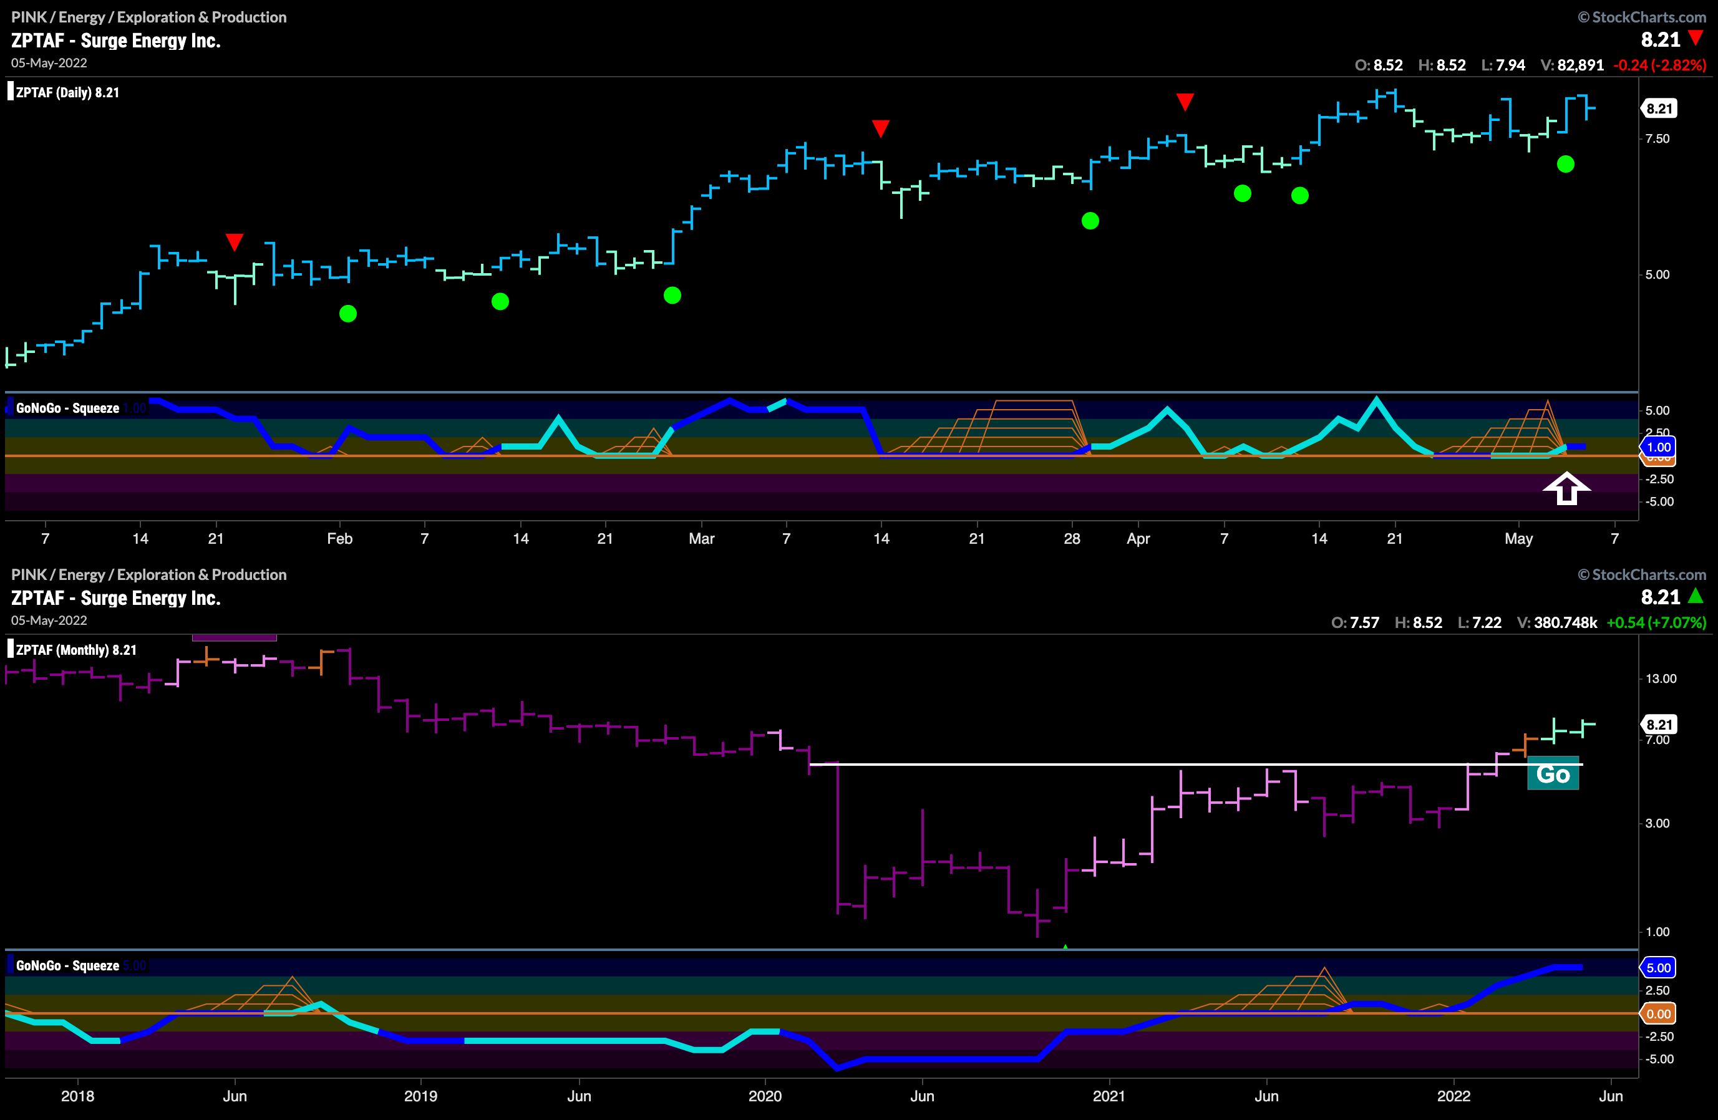Click the top PINK / Energy sector text
The image size is (1718, 1120).
pos(148,17)
